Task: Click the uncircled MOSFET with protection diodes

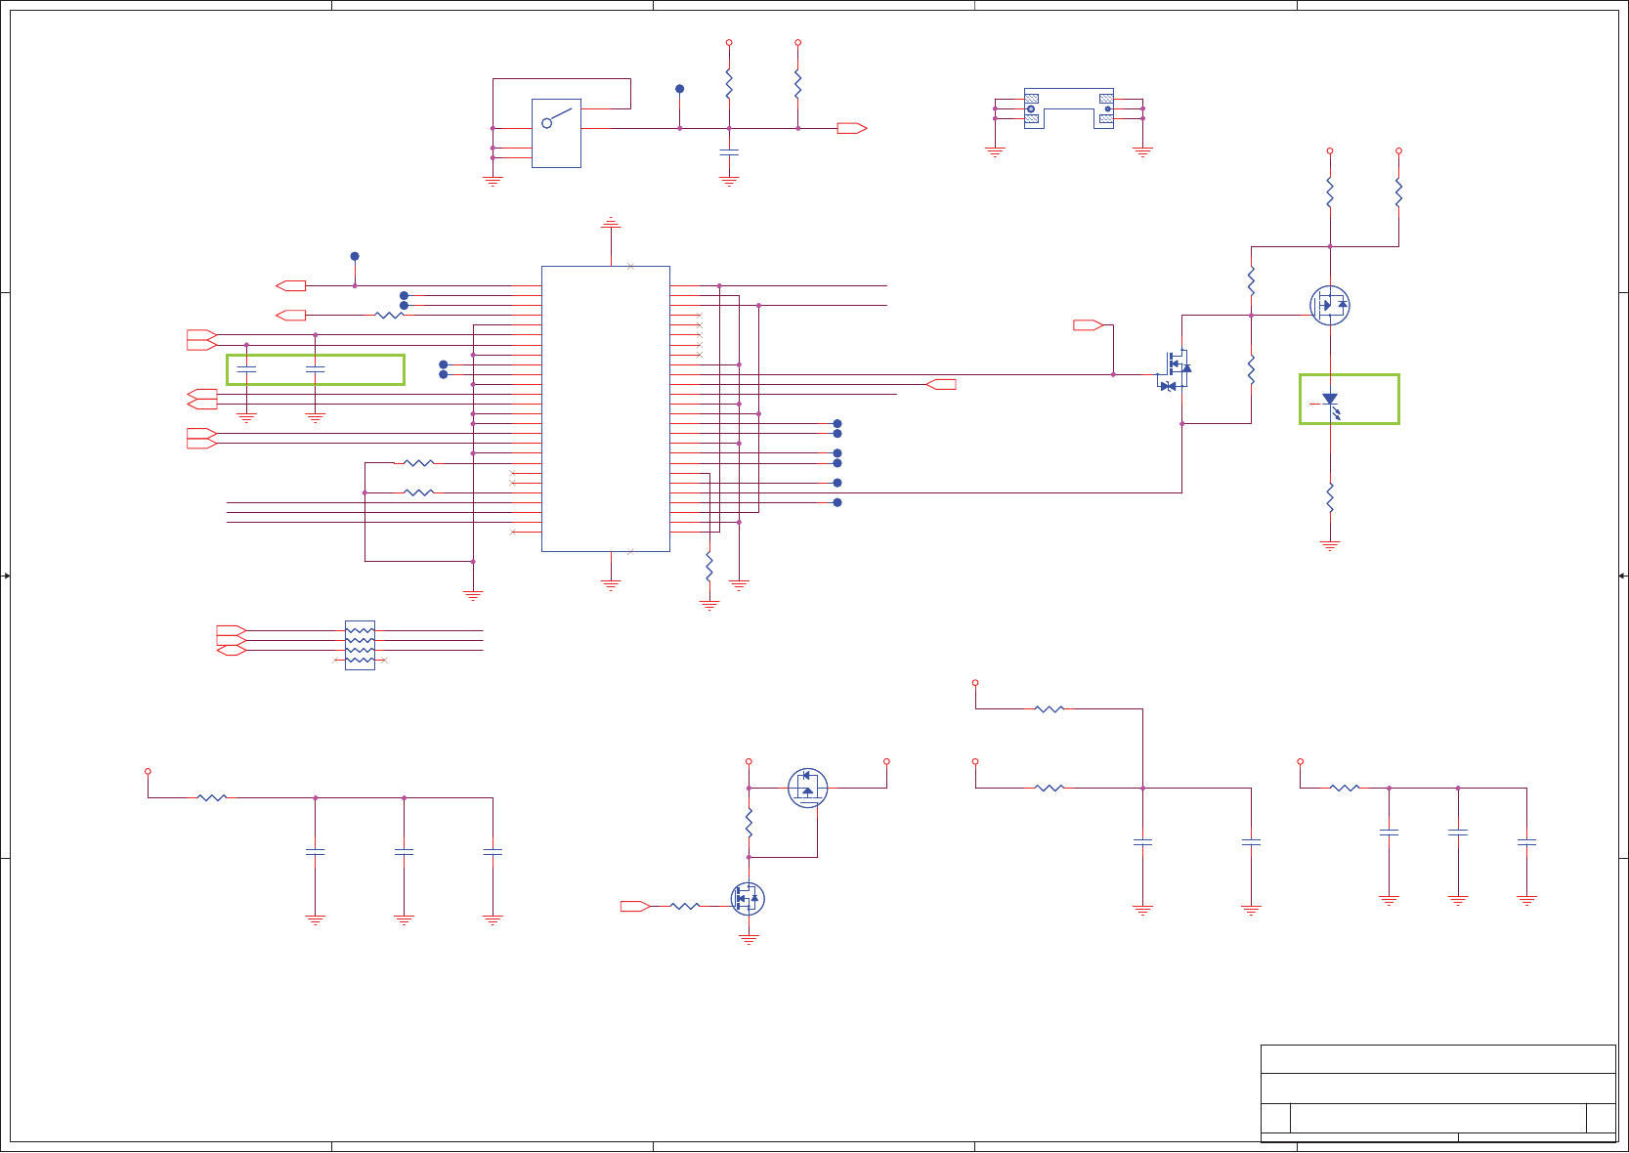Action: click(x=1176, y=370)
